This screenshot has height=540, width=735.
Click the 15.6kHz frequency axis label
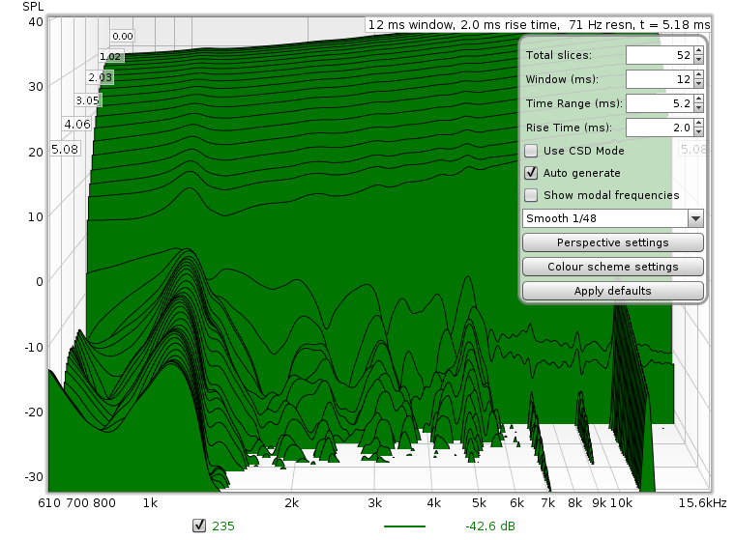tap(702, 503)
